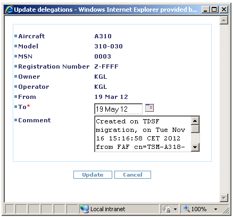Maximize the Update delegations window

pyautogui.click(x=214, y=10)
